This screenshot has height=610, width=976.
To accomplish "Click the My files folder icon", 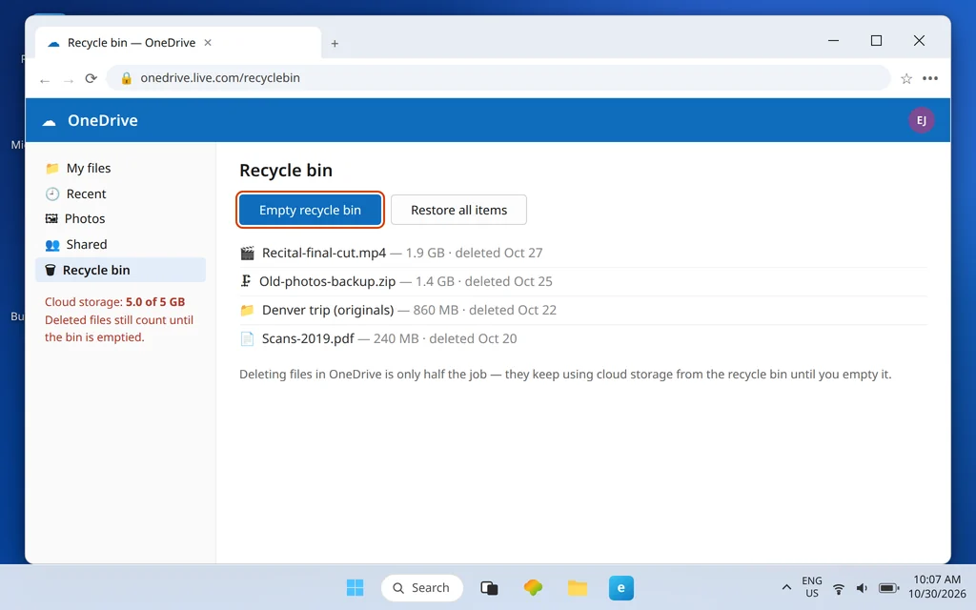I will pyautogui.click(x=52, y=168).
